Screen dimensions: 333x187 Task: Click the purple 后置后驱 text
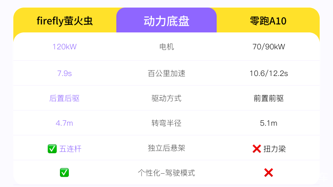[64, 98]
